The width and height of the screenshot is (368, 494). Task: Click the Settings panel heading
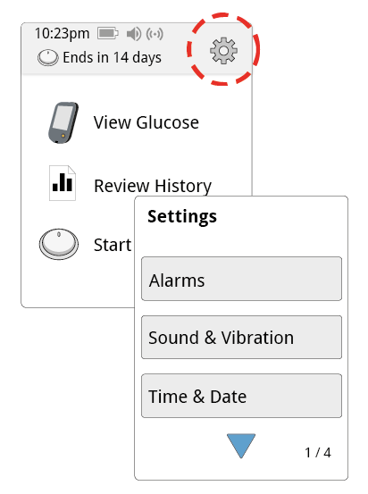(x=182, y=217)
